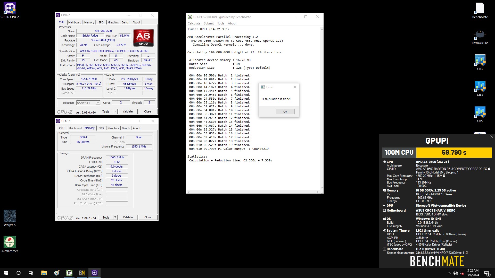Close the Finish dialog with its X

(x=295, y=87)
